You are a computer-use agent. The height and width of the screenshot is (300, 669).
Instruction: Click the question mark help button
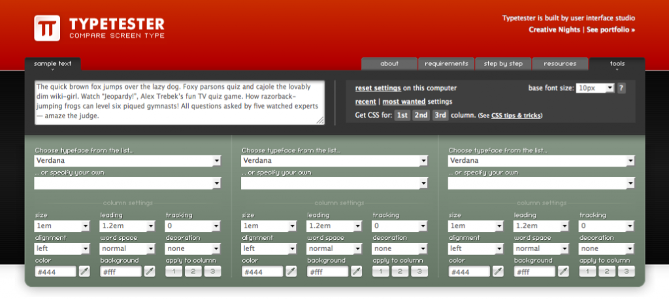(x=622, y=88)
